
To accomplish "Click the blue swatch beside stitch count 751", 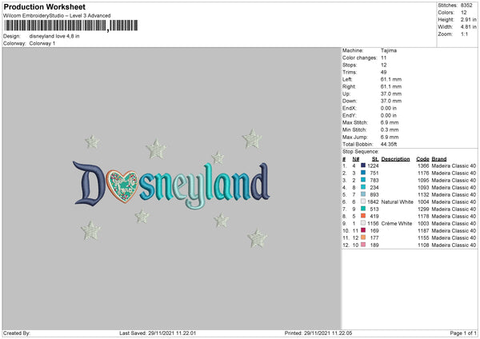I will click(363, 173).
